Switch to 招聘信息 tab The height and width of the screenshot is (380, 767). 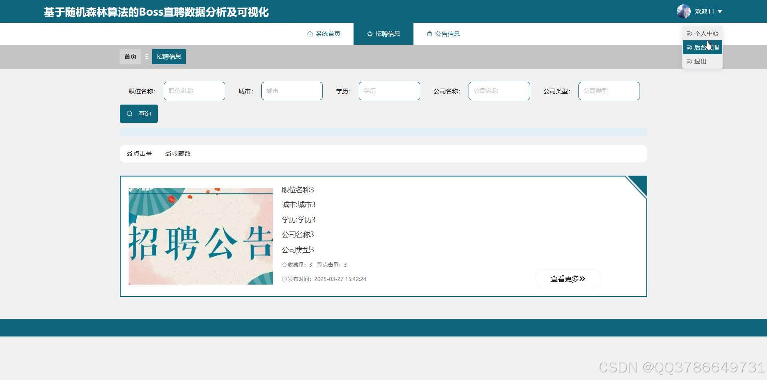[383, 34]
